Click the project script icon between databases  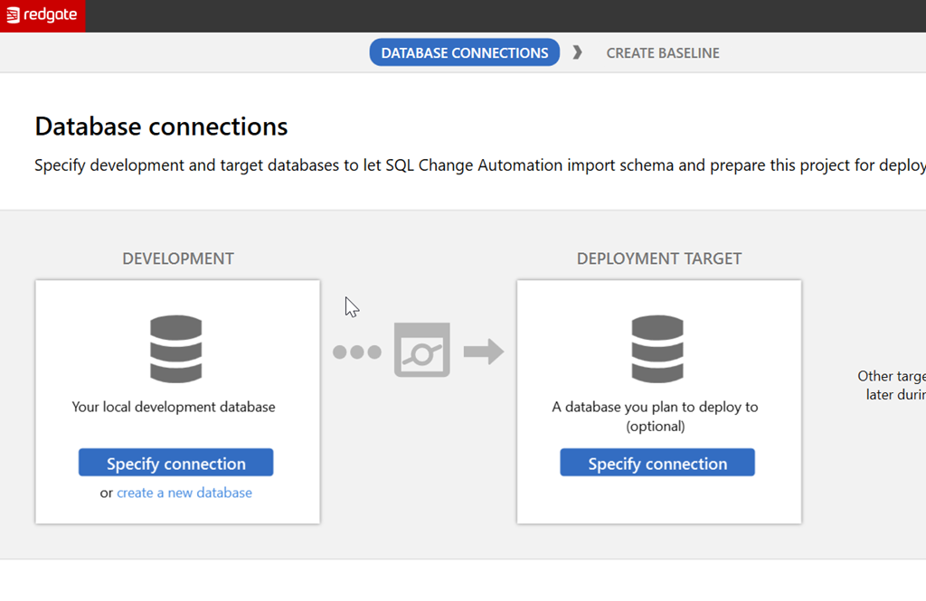pyautogui.click(x=422, y=350)
